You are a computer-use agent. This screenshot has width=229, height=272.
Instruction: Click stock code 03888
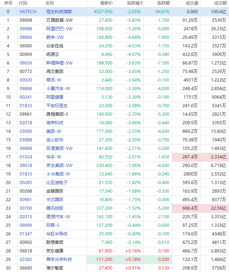click(x=26, y=140)
